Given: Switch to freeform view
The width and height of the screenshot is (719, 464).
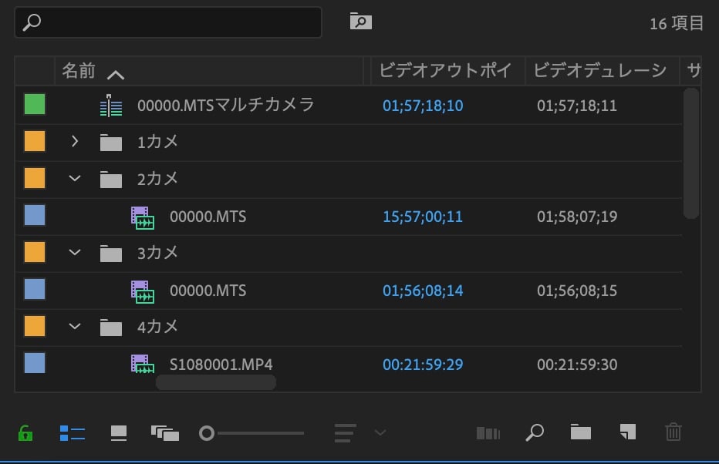Looking at the screenshot, I should (x=165, y=433).
